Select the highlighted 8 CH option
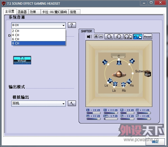 [x=15, y=43]
